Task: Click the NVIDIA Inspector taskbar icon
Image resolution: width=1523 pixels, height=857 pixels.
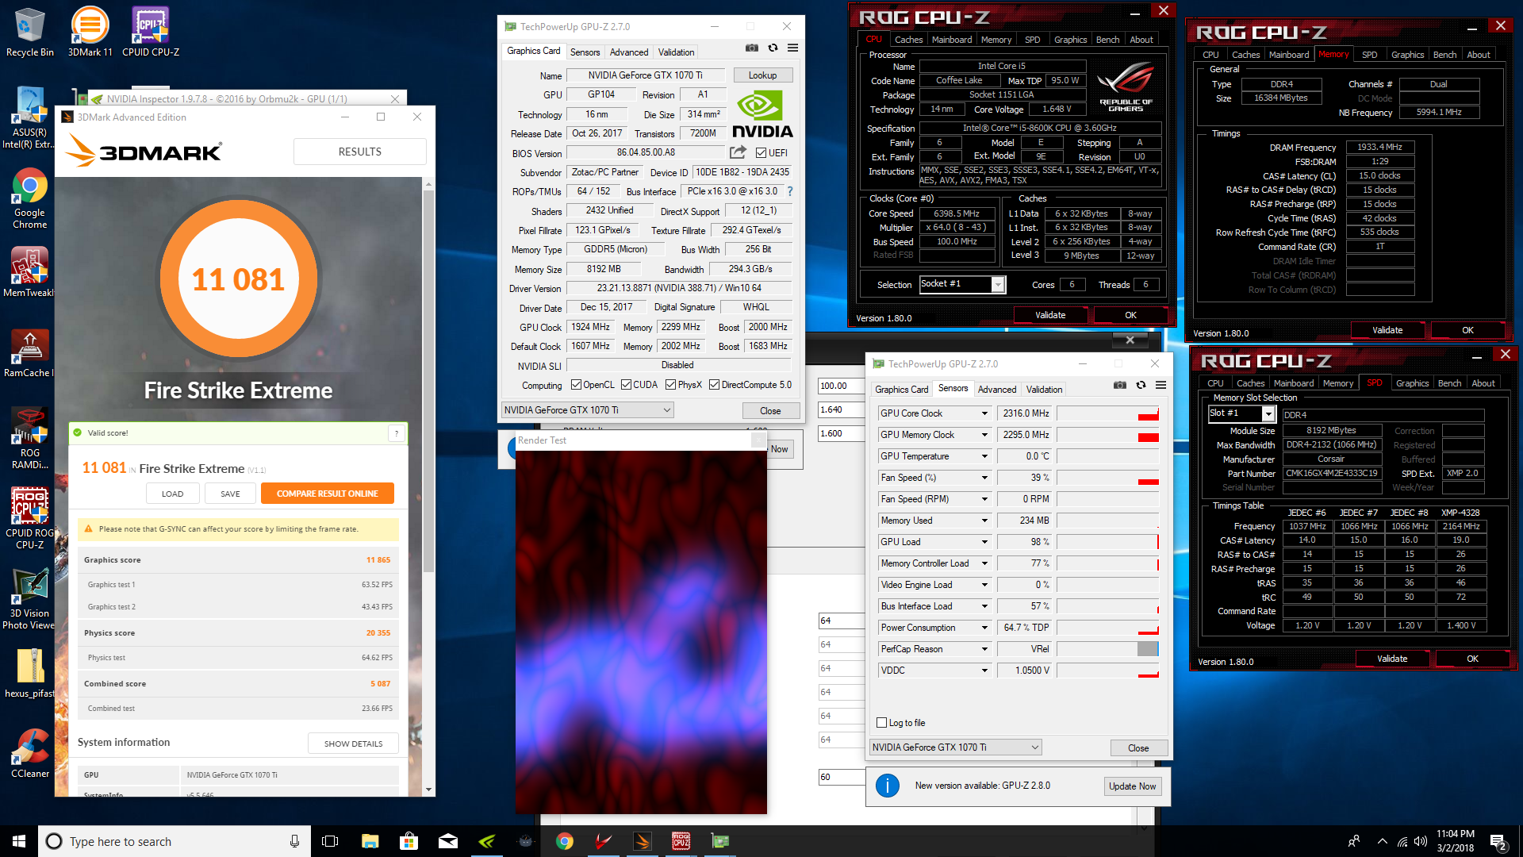Action: [x=487, y=841]
